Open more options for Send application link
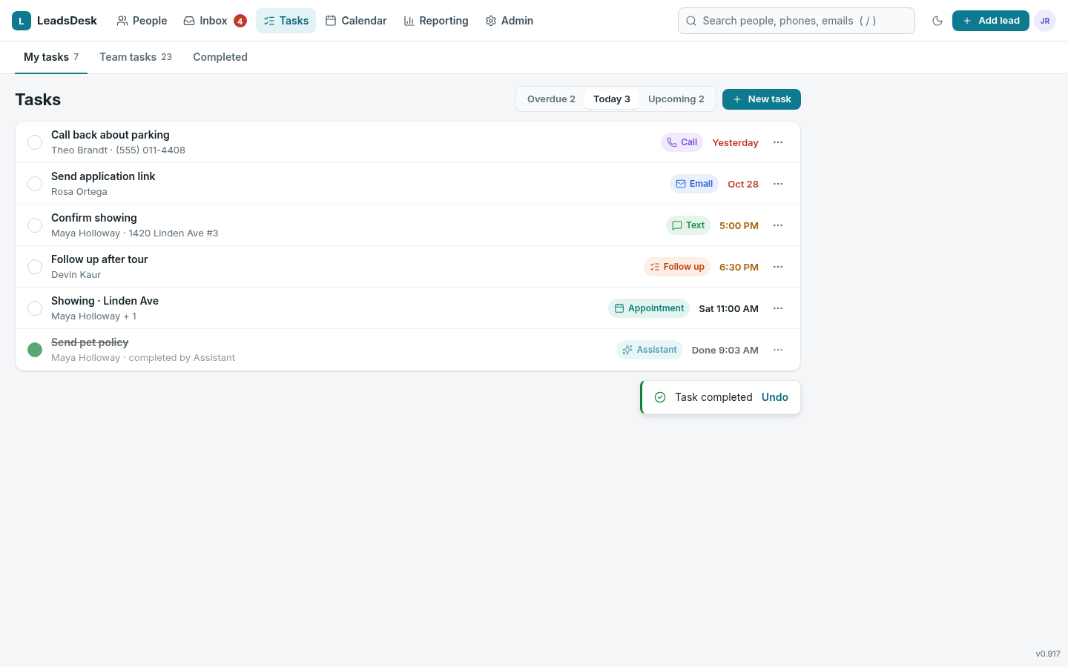The height and width of the screenshot is (667, 1068). pyautogui.click(x=778, y=184)
